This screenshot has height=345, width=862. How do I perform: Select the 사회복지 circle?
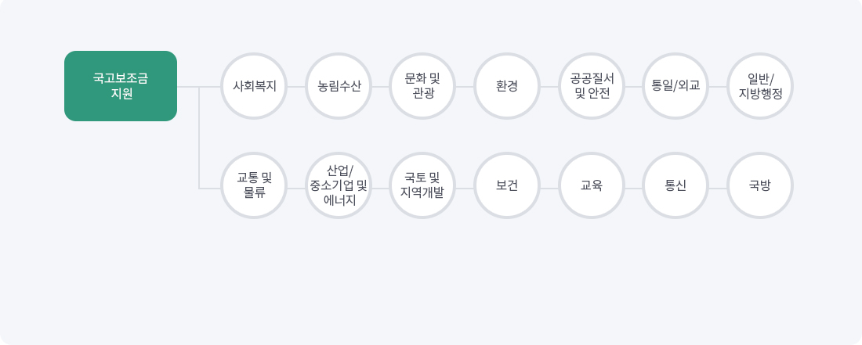(x=255, y=86)
